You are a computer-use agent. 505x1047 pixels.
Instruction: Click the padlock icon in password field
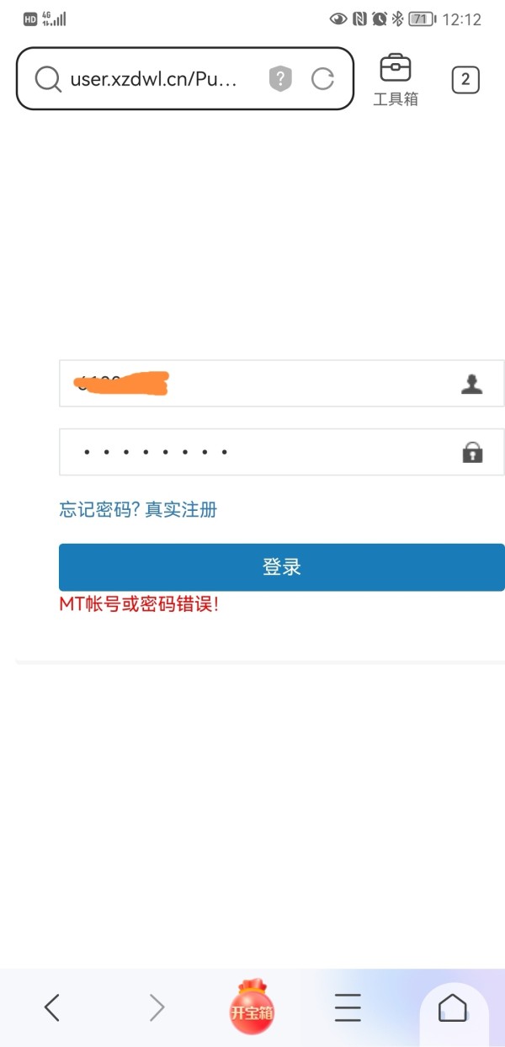coord(472,453)
